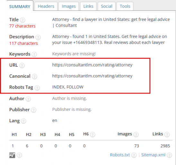Click the help icon next to Canonical
Image resolution: width=176 pixels, height=165 pixels.
pos(34,76)
